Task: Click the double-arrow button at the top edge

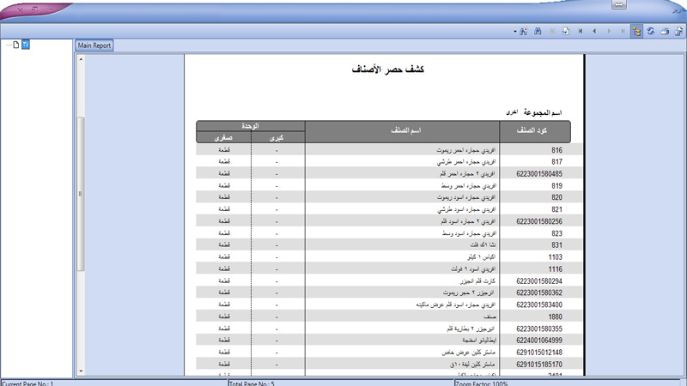Action: 618,5
